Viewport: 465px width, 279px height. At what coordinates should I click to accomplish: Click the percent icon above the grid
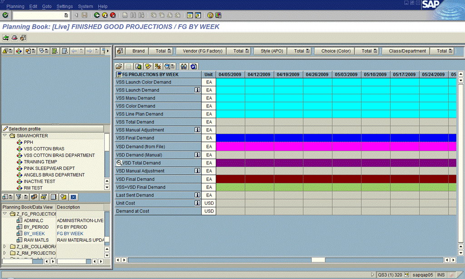(x=158, y=67)
